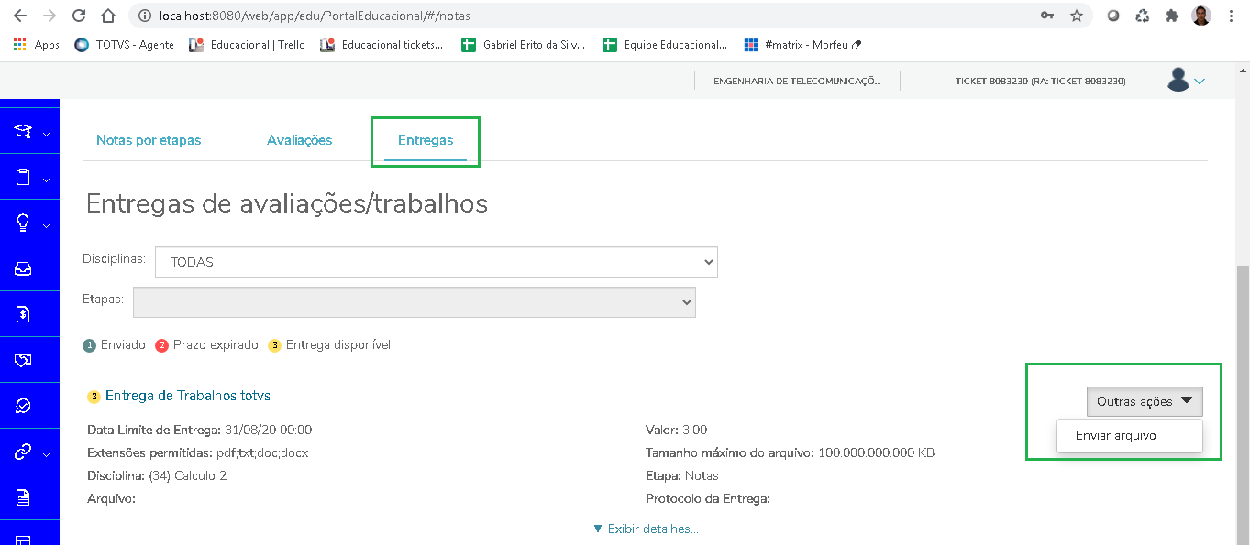The width and height of the screenshot is (1250, 545).
Task: Click Valor 3,00 text
Action: 677,430
